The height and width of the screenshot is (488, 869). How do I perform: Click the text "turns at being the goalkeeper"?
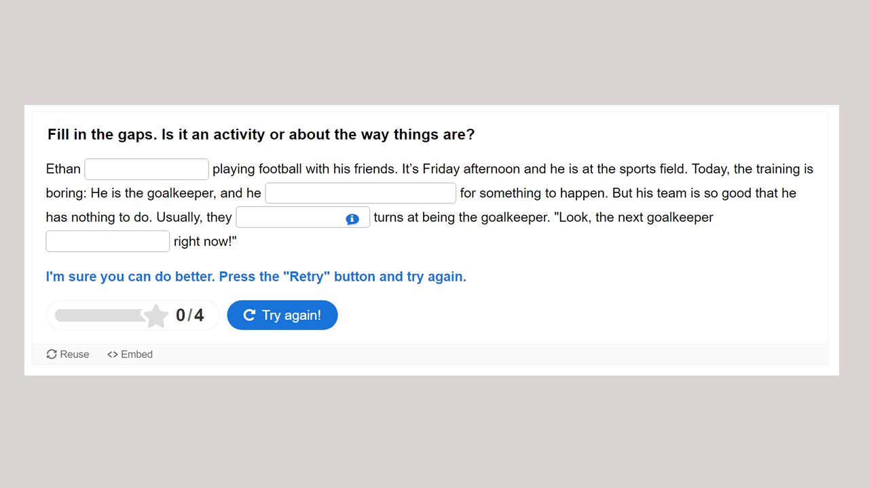(460, 218)
